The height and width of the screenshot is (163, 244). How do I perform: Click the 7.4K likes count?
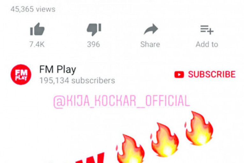click(37, 44)
